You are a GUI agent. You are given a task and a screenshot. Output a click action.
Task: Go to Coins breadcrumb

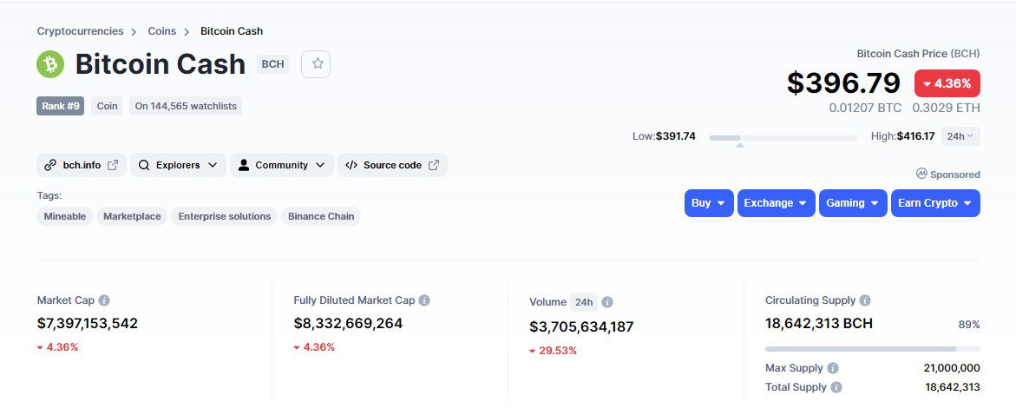click(x=162, y=31)
